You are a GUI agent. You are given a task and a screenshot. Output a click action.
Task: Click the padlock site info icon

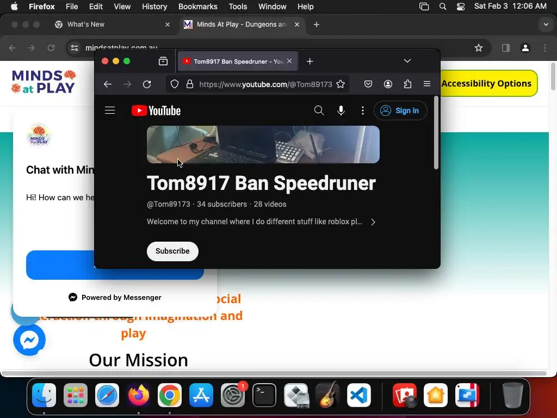click(190, 84)
